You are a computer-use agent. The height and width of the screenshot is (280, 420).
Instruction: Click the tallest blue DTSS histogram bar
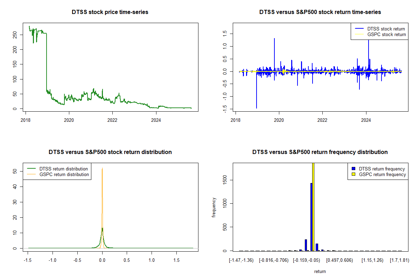[x=311, y=217]
